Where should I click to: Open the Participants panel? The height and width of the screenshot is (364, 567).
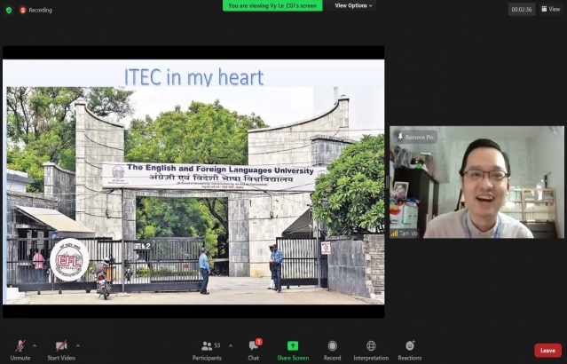207,351
